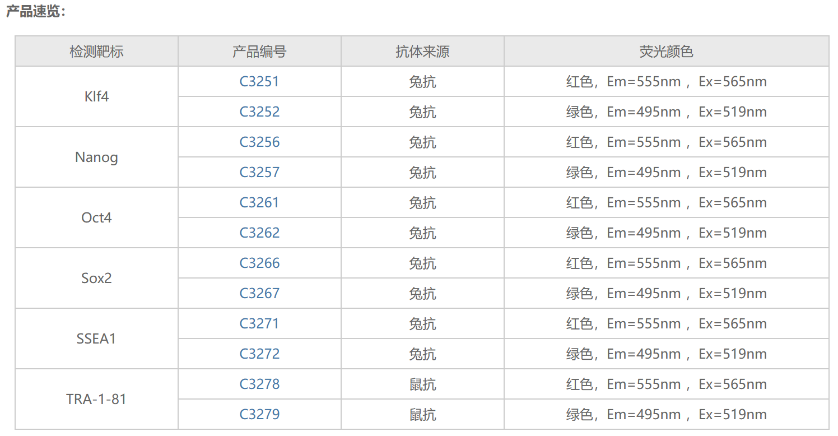Open the C3272 product page

tap(259, 354)
